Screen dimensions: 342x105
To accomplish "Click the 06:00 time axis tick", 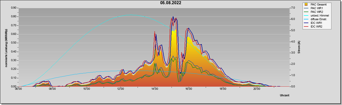I will (x=18, y=89).
